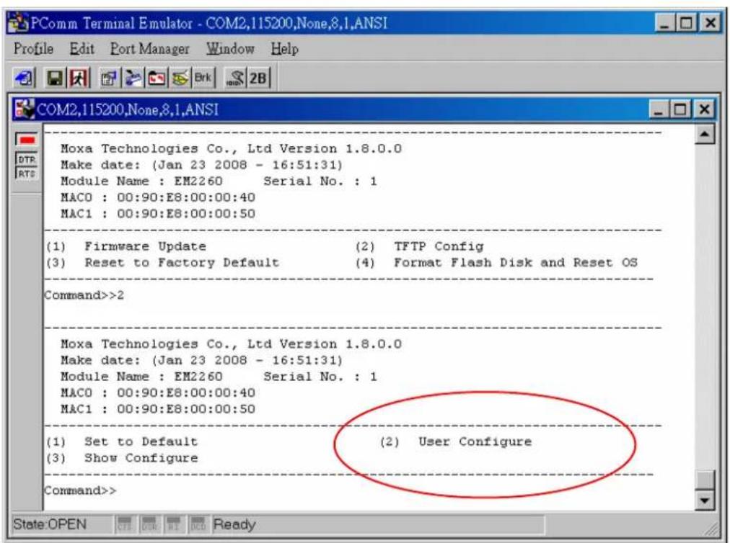This screenshot has height=543, width=730.
Task: Open the Help menu
Action: pos(284,48)
